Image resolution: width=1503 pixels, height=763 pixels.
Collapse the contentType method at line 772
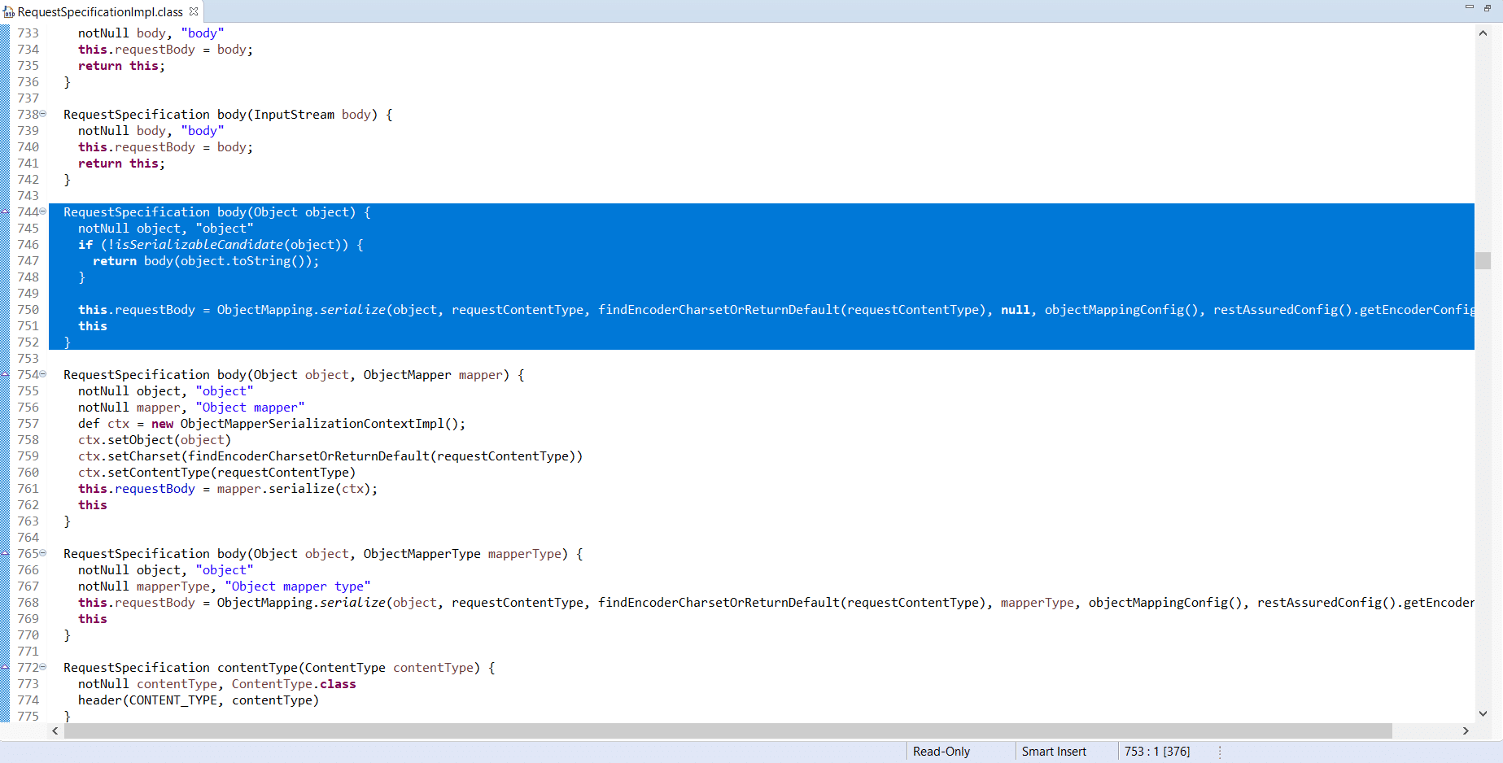coord(43,667)
